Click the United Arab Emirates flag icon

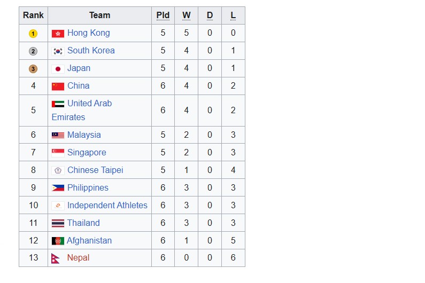[58, 104]
